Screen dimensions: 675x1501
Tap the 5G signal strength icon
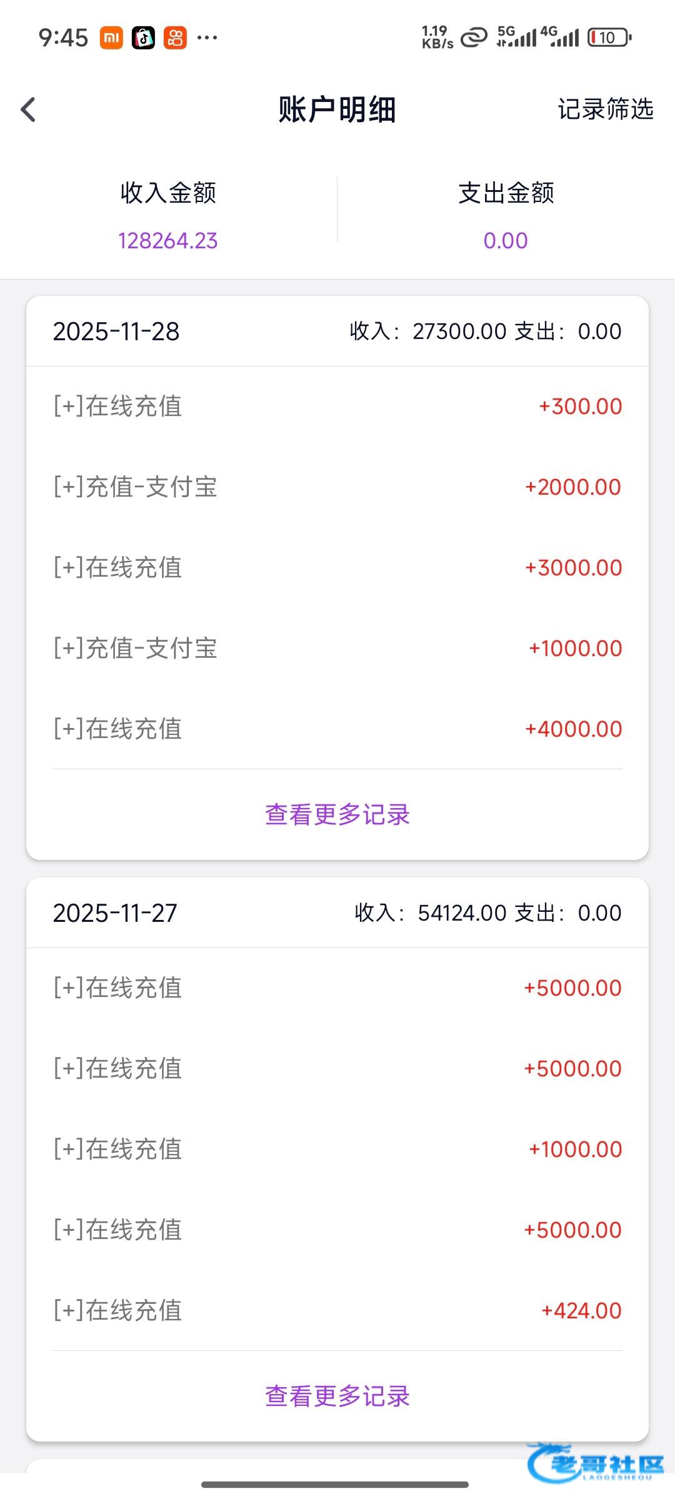pos(516,37)
